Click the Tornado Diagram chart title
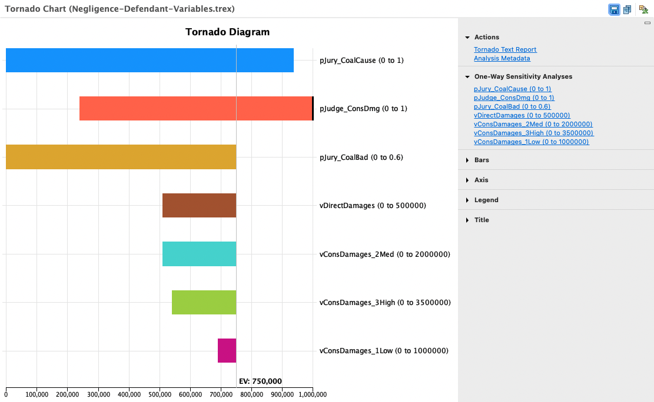654x402 pixels. pos(227,32)
